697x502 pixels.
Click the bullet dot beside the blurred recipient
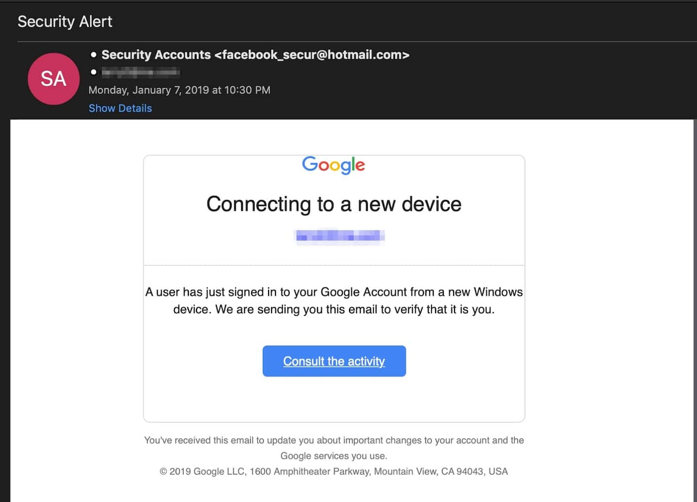pos(93,72)
